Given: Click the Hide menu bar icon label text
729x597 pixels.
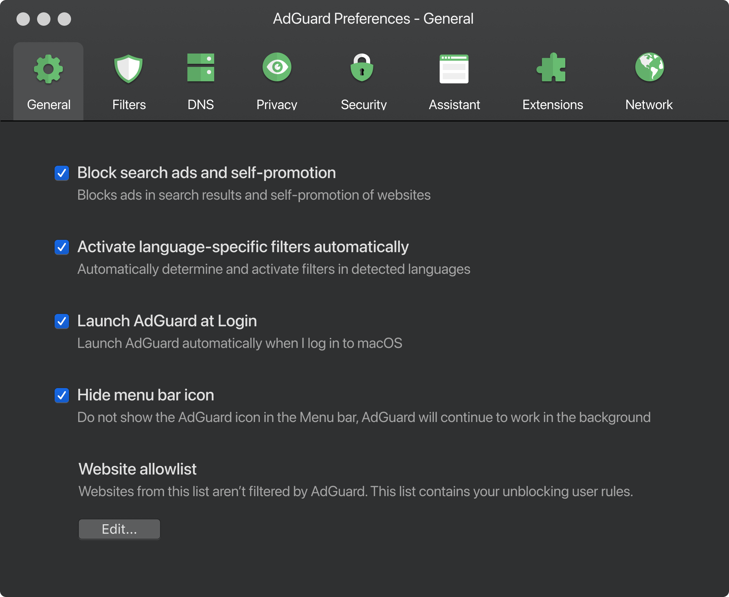Looking at the screenshot, I should tap(146, 395).
